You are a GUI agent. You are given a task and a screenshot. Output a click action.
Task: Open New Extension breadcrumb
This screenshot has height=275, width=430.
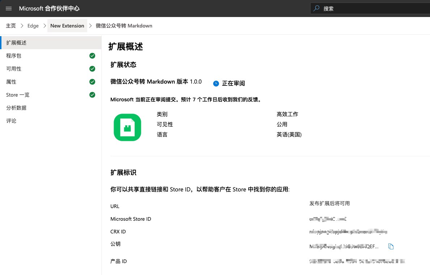coord(67,26)
